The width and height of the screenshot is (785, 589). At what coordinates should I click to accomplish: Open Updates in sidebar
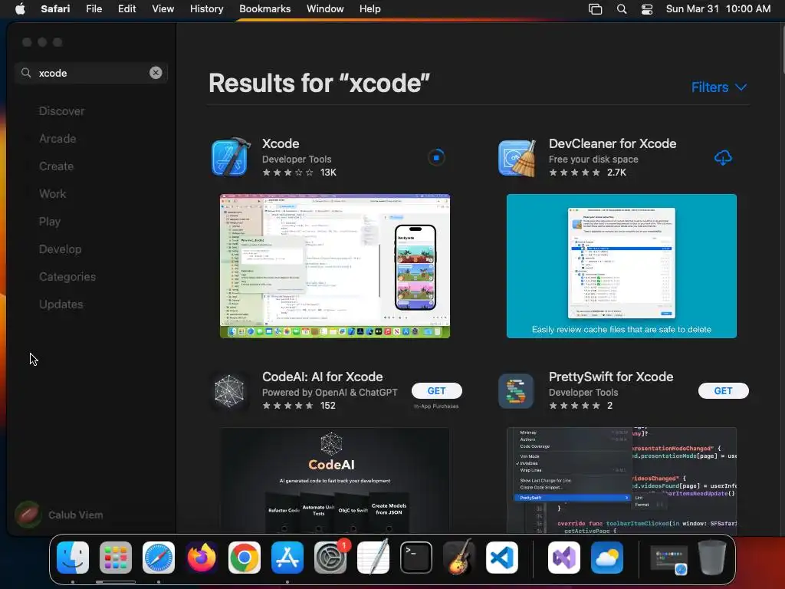coord(61,304)
